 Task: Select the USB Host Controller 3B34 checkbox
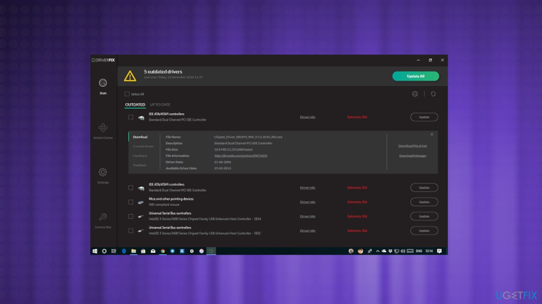coord(131,217)
